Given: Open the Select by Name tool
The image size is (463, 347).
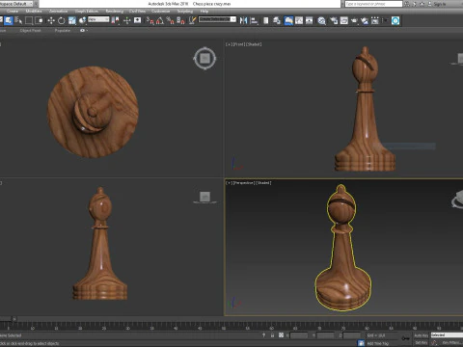Looking at the screenshot, I should tap(18, 20).
